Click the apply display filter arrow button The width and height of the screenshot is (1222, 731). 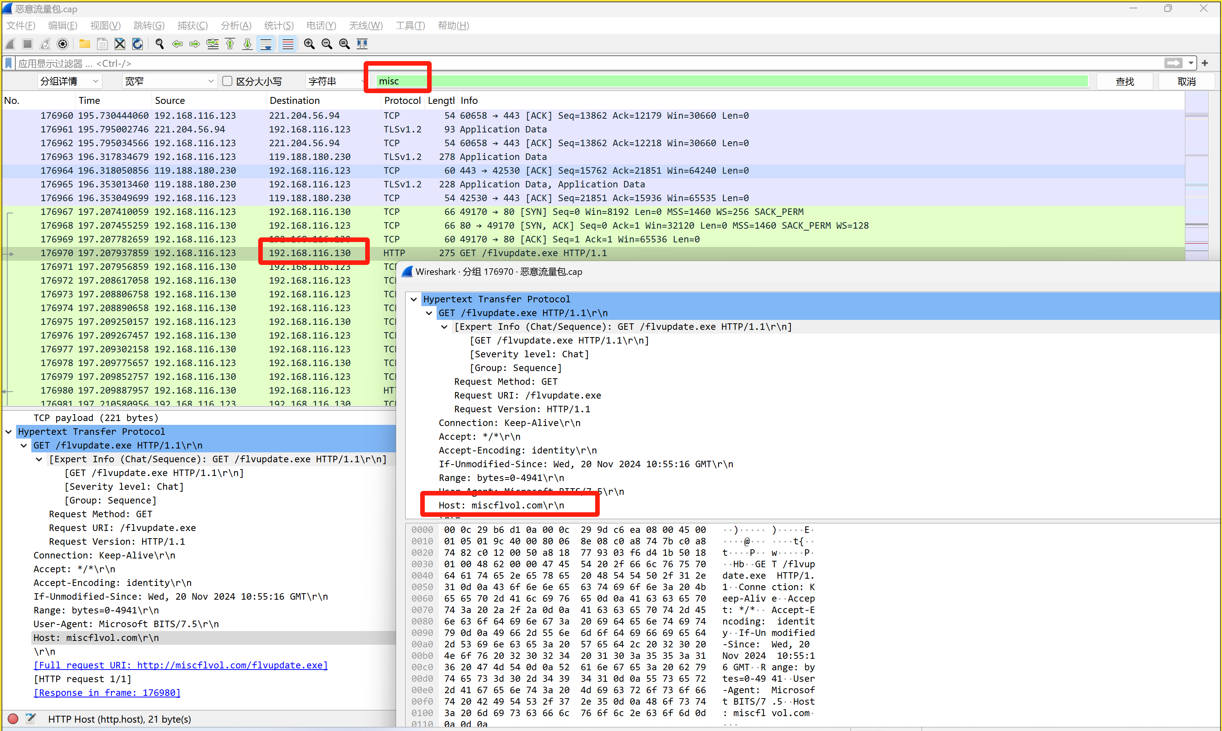point(1173,63)
